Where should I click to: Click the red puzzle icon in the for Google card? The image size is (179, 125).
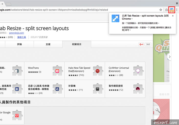pyautogui.click(x=17, y=115)
